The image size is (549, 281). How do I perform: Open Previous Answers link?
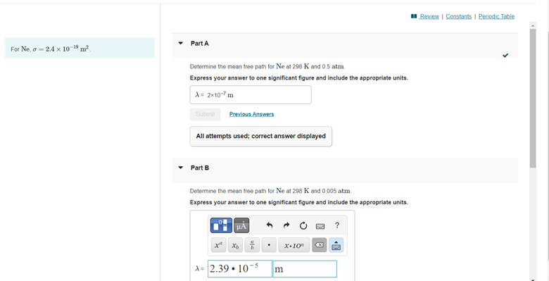point(251,114)
